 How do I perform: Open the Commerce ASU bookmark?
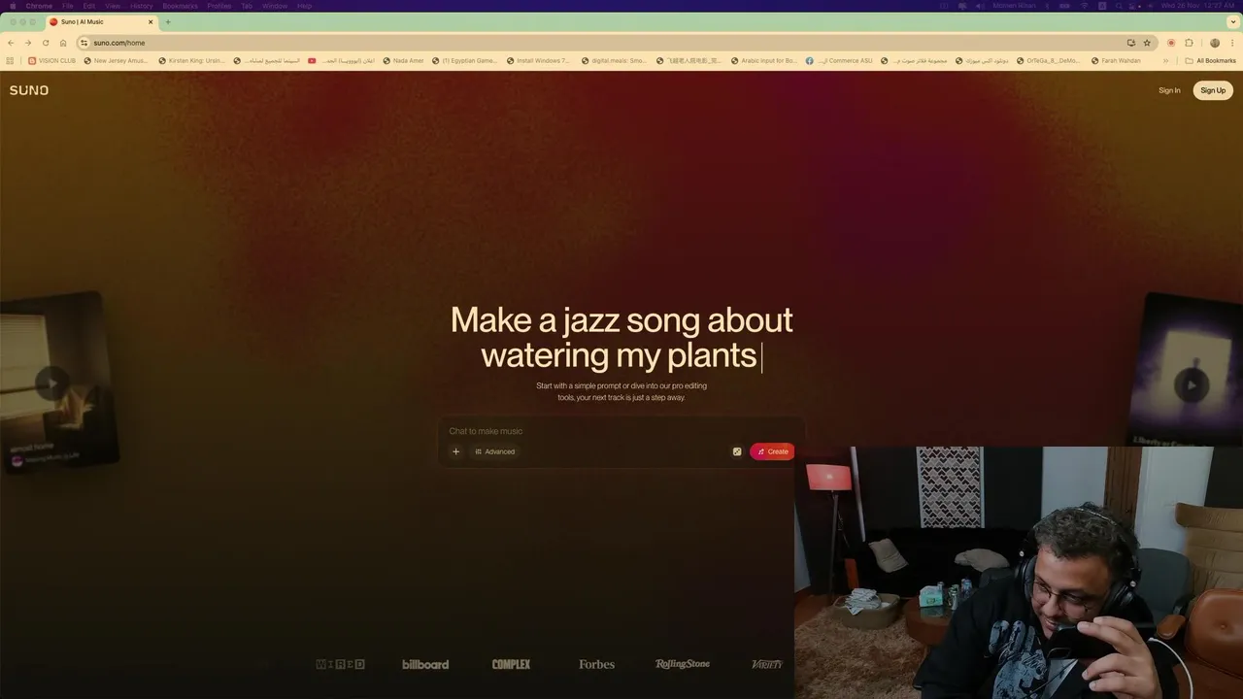(x=839, y=60)
